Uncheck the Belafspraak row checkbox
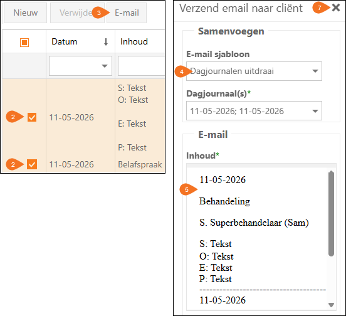The width and height of the screenshot is (346, 316). pyautogui.click(x=32, y=164)
